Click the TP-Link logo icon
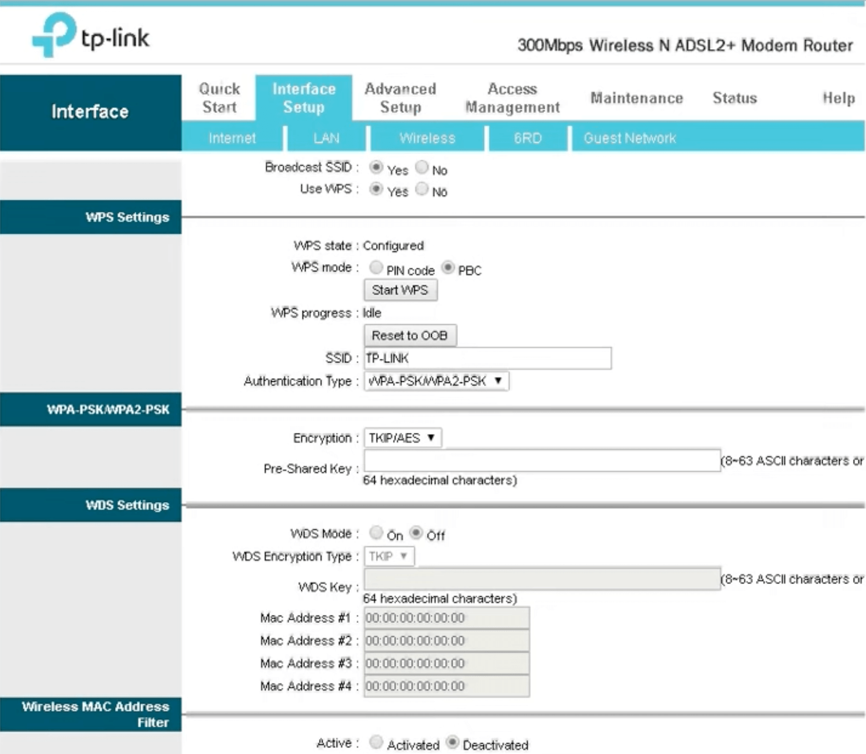 [54, 35]
